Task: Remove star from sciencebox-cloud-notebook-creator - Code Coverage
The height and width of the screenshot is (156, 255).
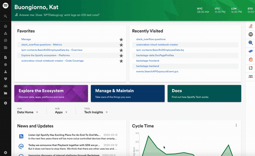Action: (x=121, y=61)
